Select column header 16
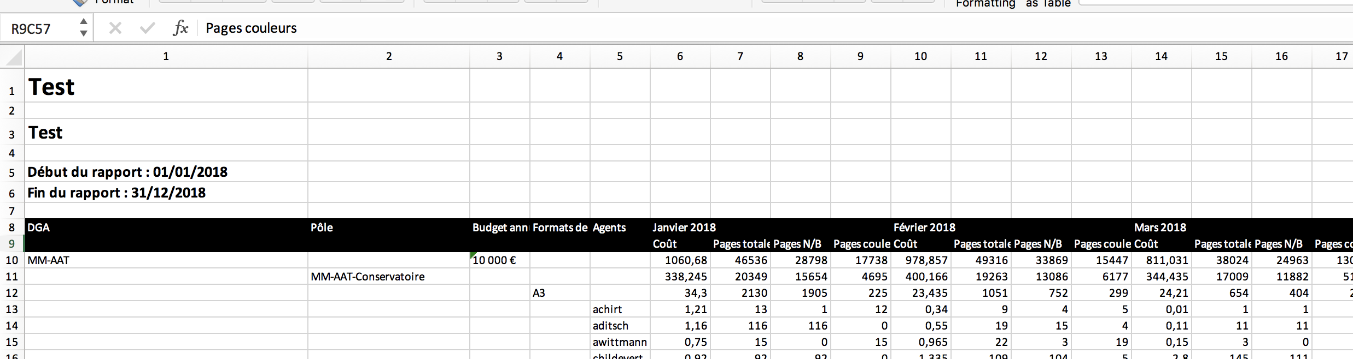1353x359 pixels. [x=1281, y=56]
